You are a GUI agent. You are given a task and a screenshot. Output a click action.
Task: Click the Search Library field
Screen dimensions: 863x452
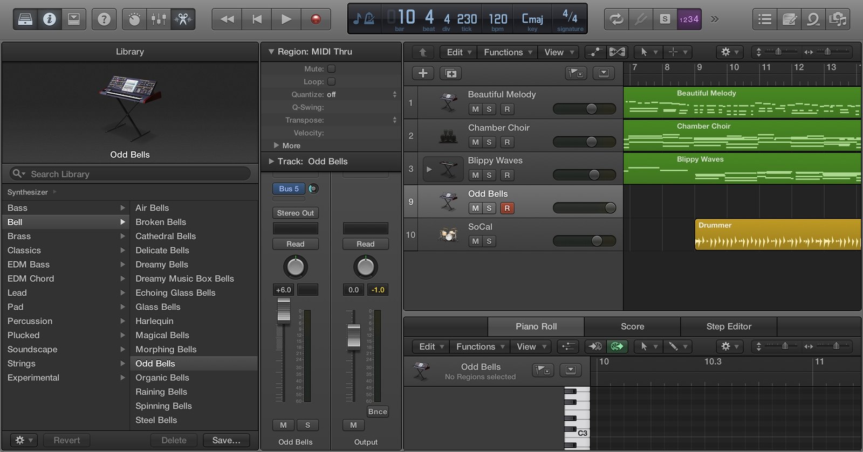tap(130, 174)
